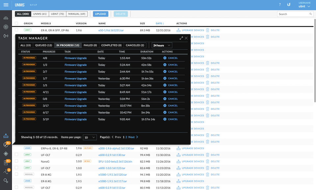Check the e600-0.2.9.161113.tar row checkbox

[16, 187]
